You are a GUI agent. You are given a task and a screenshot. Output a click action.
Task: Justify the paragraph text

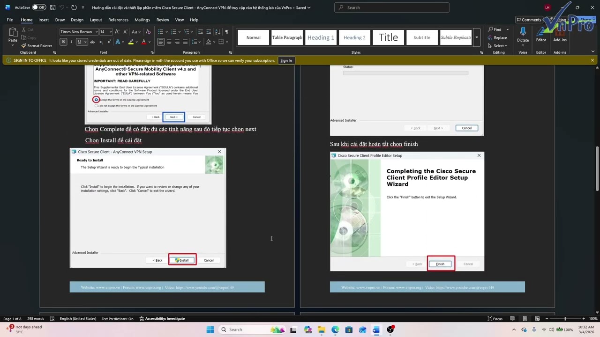point(185,42)
